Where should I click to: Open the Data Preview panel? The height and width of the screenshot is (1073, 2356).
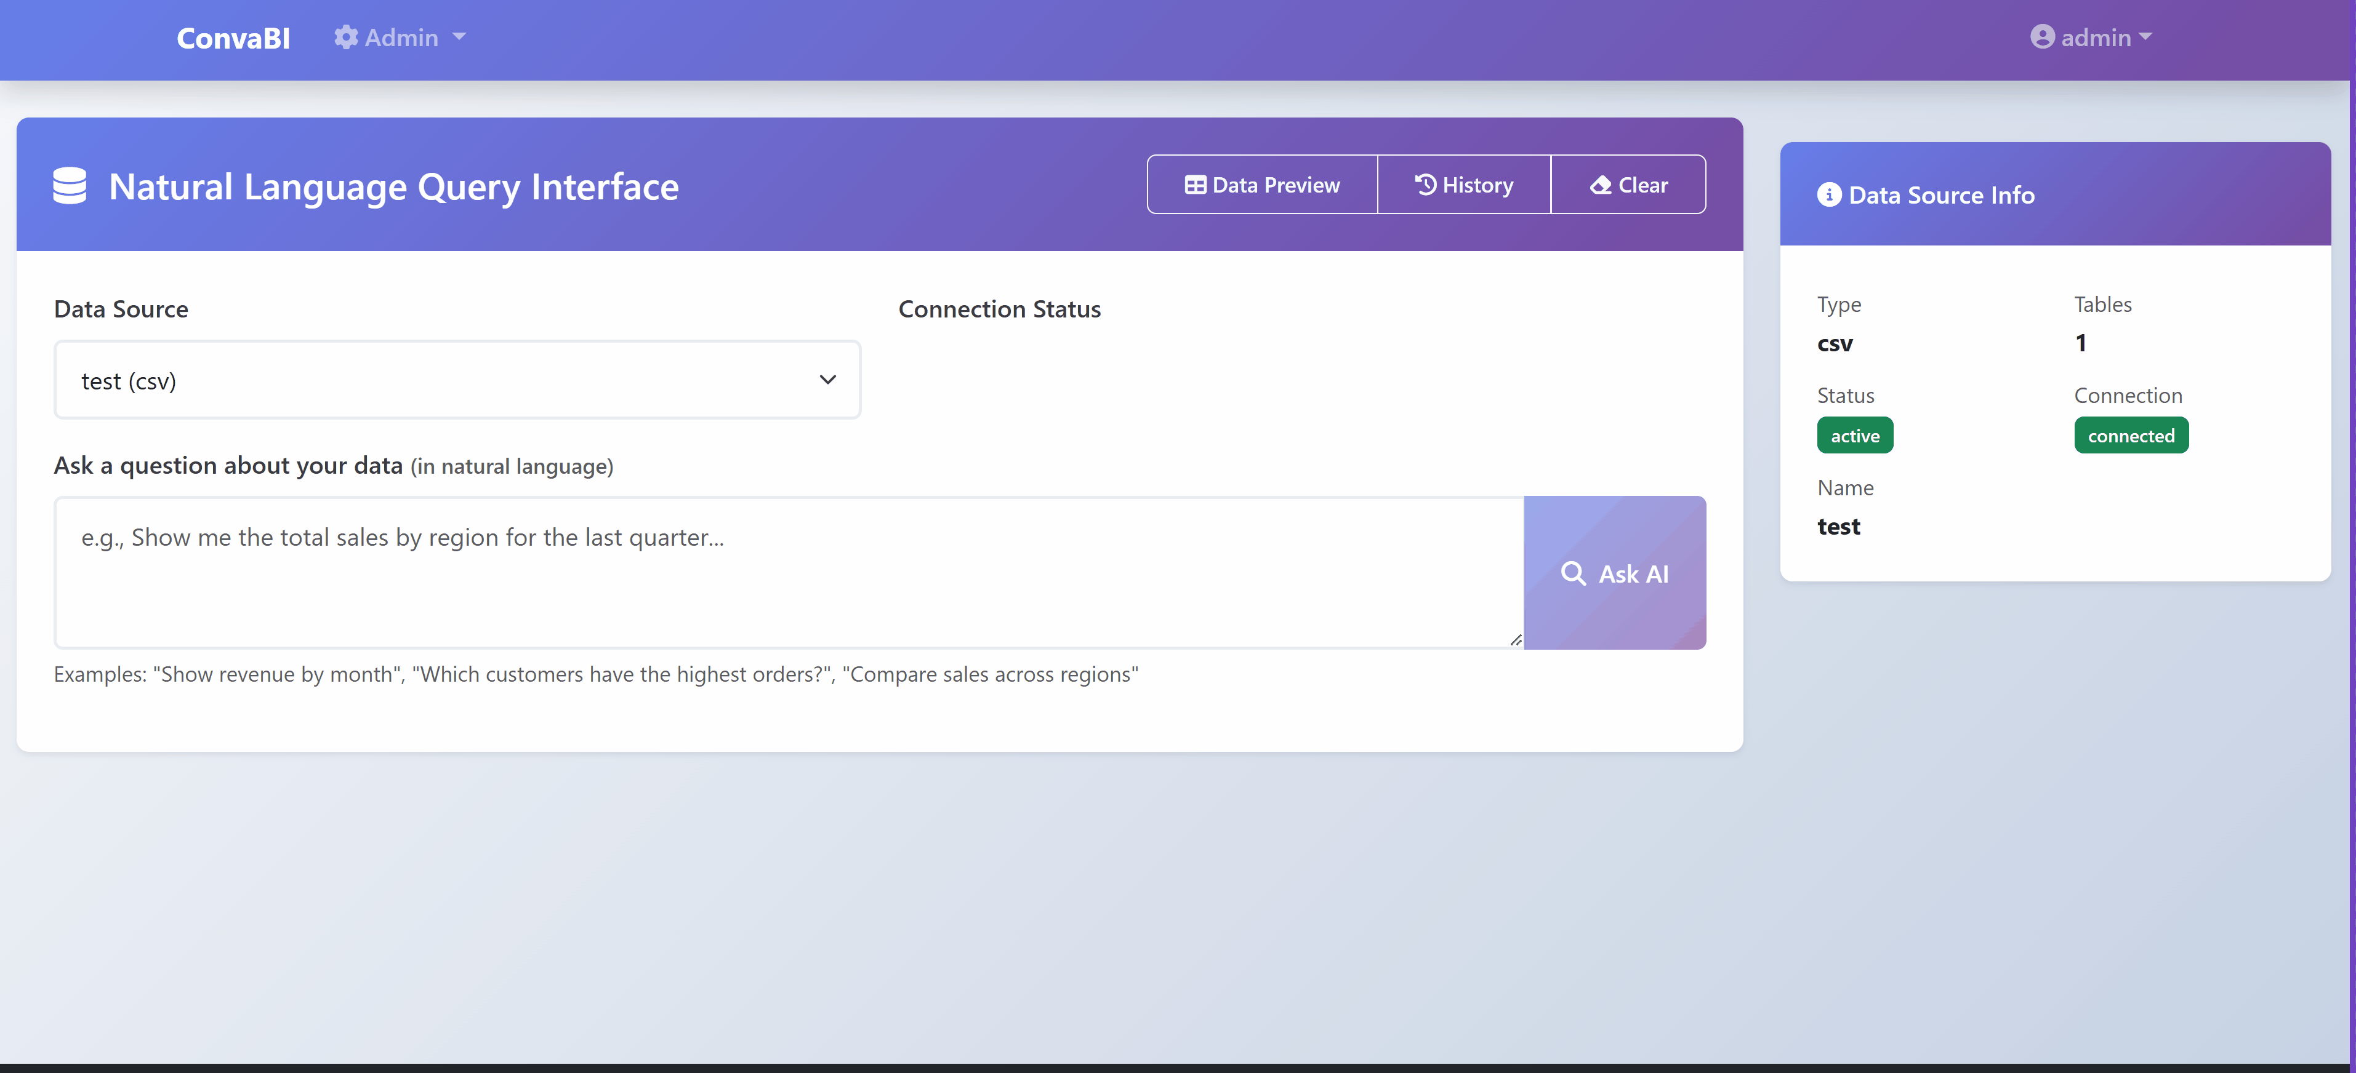(1262, 185)
